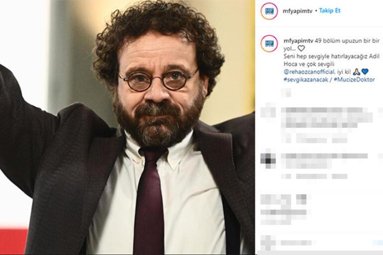Click blurred reply row under second comment
383x255 pixels.
tap(314, 176)
